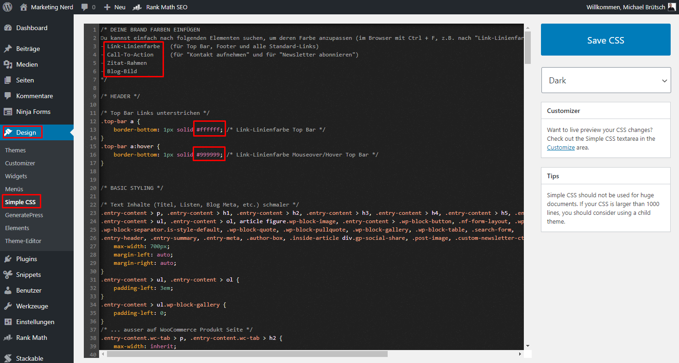Viewport: 679px width, 363px height.
Task: Click the Beiträge pin icon
Action: point(8,49)
